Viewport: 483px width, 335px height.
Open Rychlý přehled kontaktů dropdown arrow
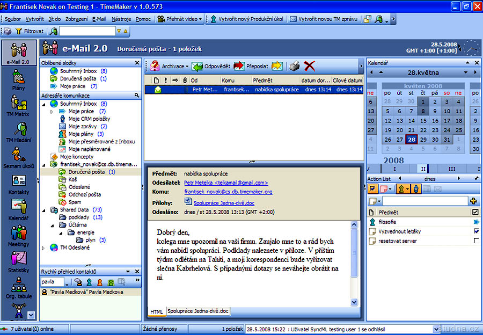pos(128,272)
